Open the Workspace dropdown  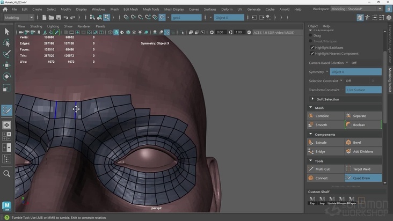tap(356, 9)
